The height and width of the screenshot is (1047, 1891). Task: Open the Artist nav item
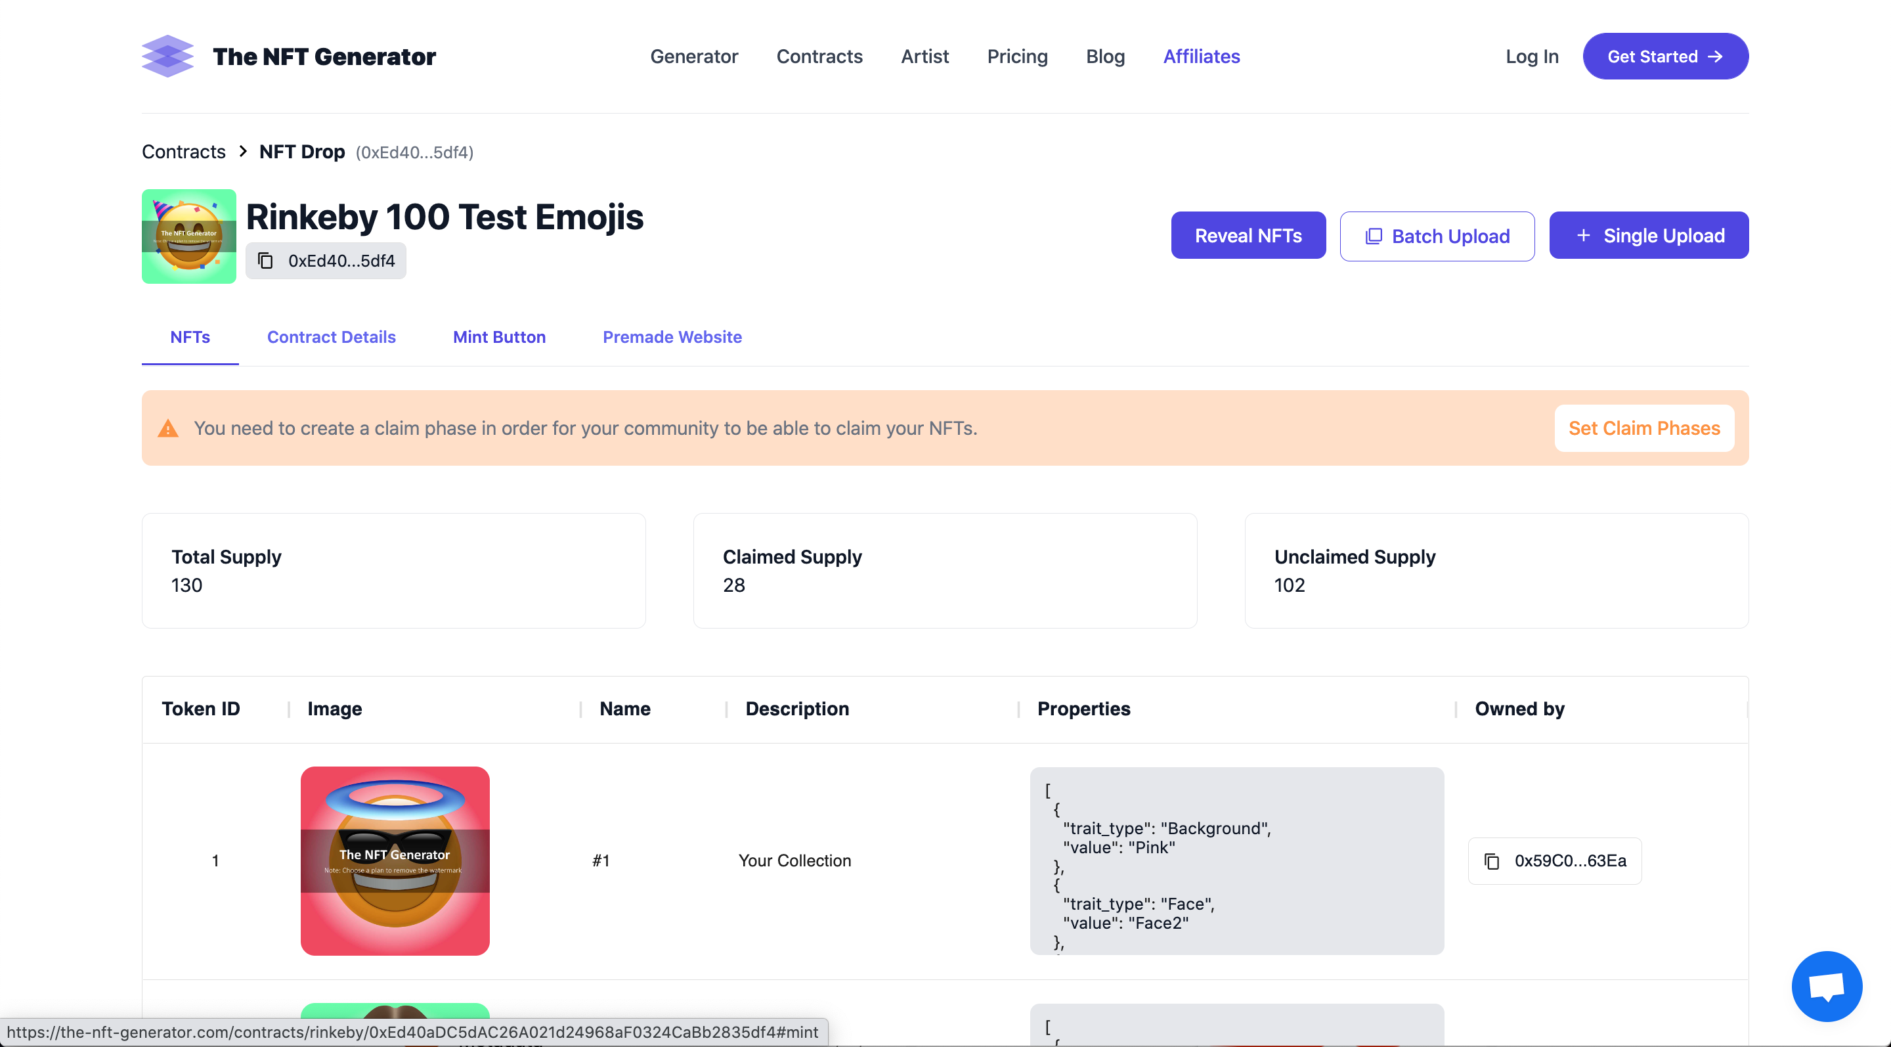(925, 56)
